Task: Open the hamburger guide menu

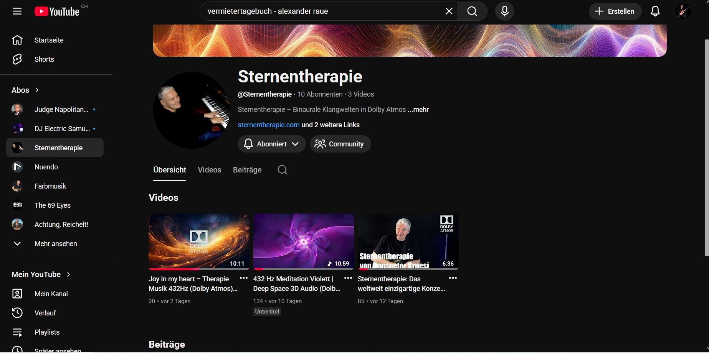Action: pyautogui.click(x=17, y=11)
